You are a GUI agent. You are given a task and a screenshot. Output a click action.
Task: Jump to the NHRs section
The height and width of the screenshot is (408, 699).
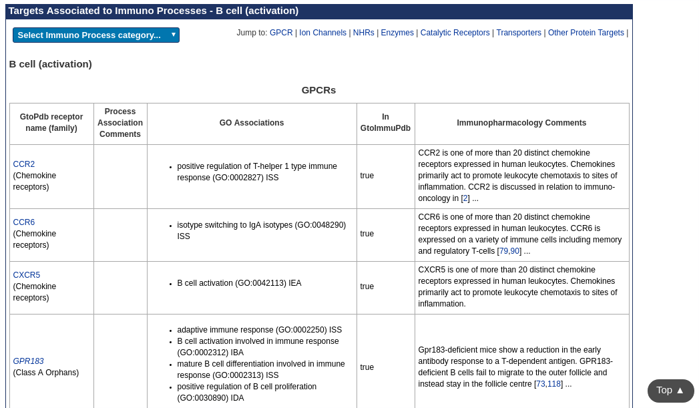click(363, 33)
